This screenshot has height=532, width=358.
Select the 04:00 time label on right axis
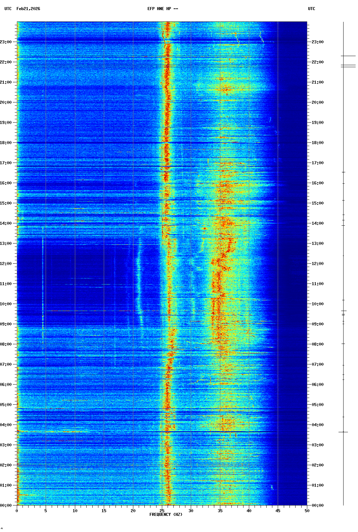317,425
